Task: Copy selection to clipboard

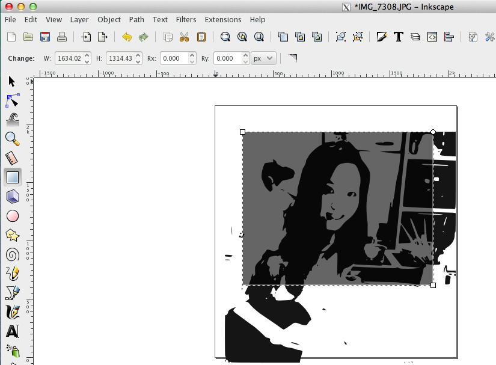Action: pos(168,37)
